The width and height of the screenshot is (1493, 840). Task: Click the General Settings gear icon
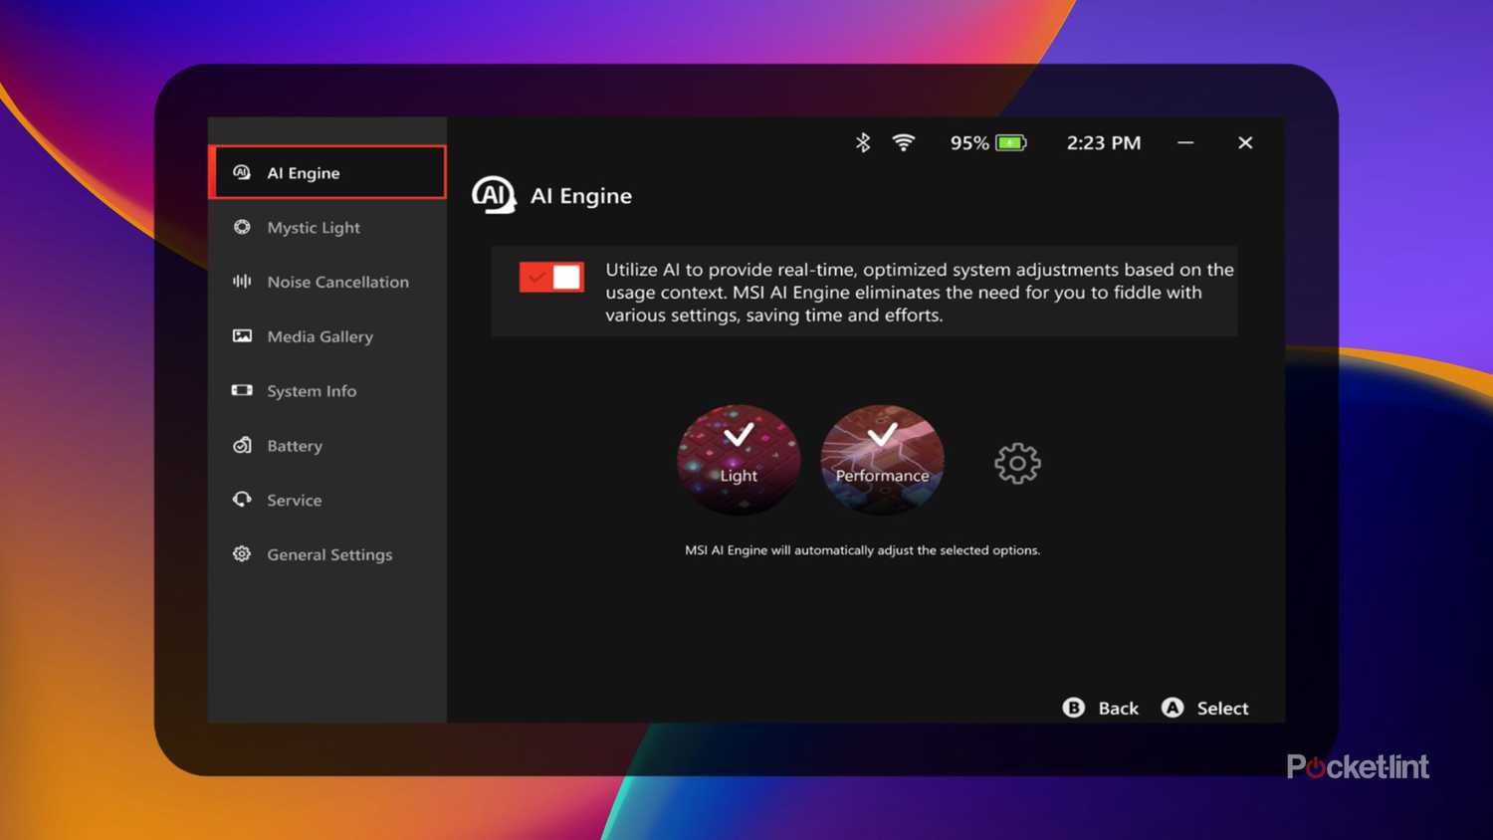242,554
